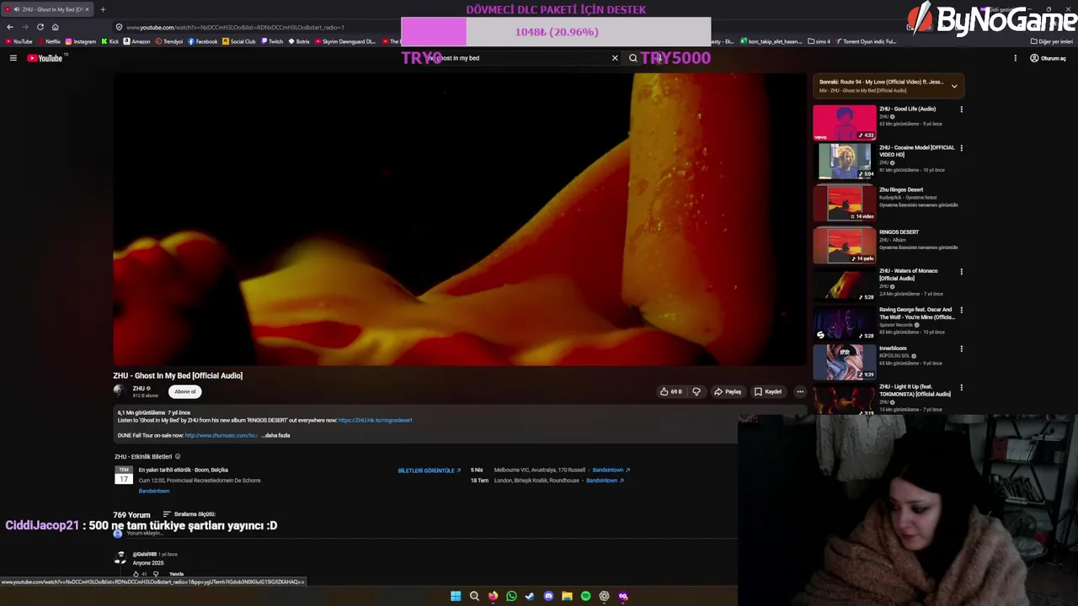1078x606 pixels.
Task: Open options menu for ZHU - Good Life
Action: pos(961,109)
